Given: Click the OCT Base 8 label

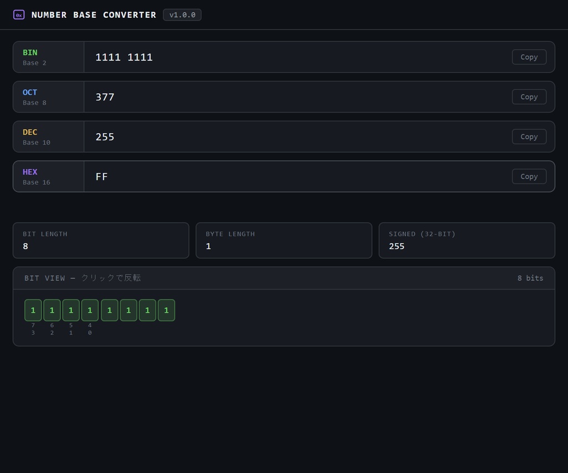Looking at the screenshot, I should coord(49,96).
